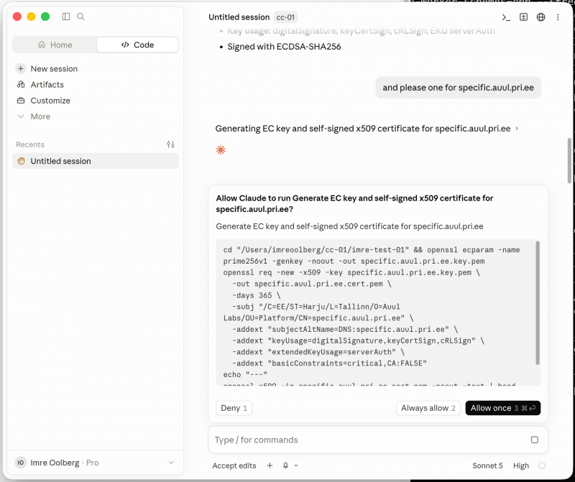This screenshot has width=575, height=482.
Task: Open the High effort selector
Action: tap(520, 465)
